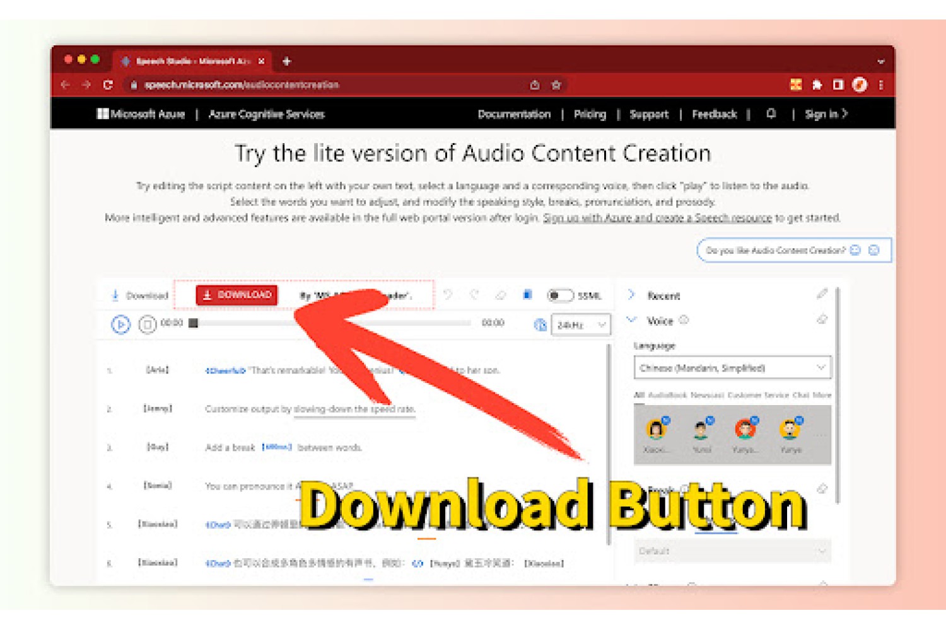
Task: Open the browser profile avatar
Action: 860,84
